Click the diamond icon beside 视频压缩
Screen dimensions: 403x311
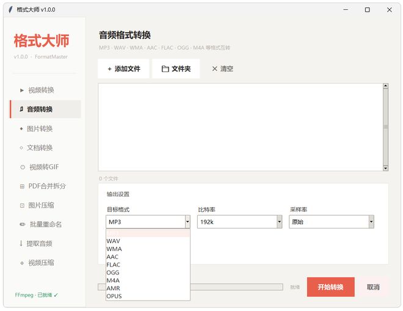click(x=22, y=263)
